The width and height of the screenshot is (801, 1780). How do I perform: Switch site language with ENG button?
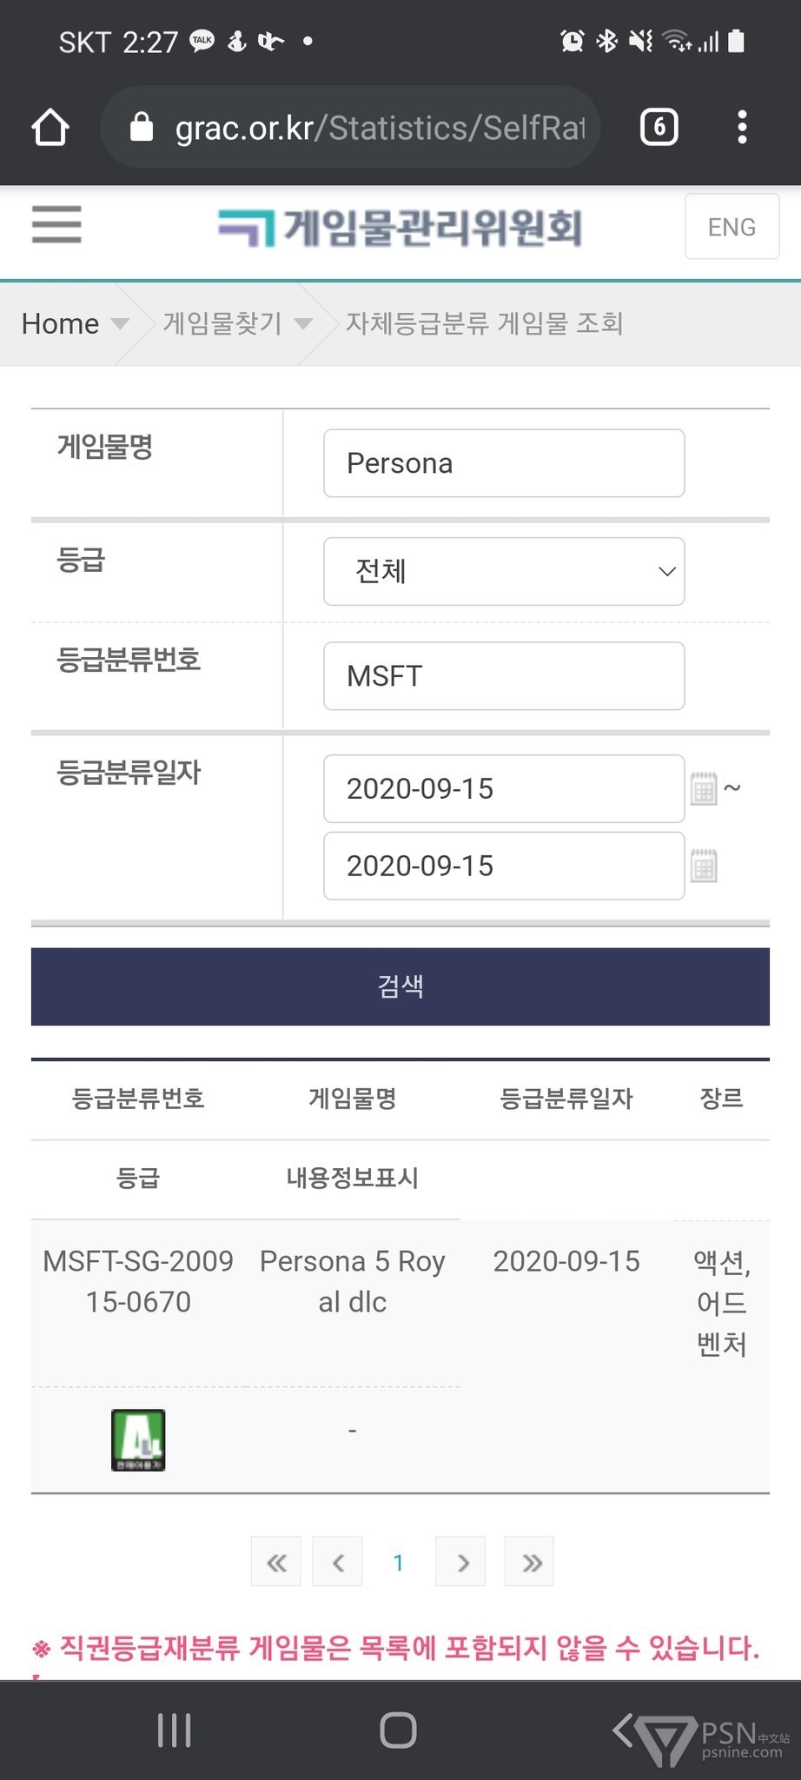click(731, 227)
